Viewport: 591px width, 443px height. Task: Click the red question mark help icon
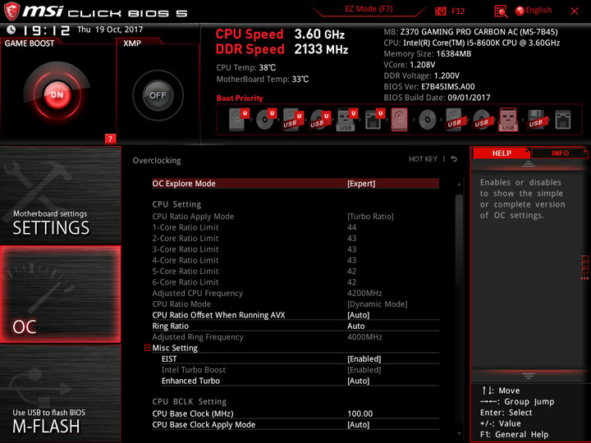pos(110,139)
